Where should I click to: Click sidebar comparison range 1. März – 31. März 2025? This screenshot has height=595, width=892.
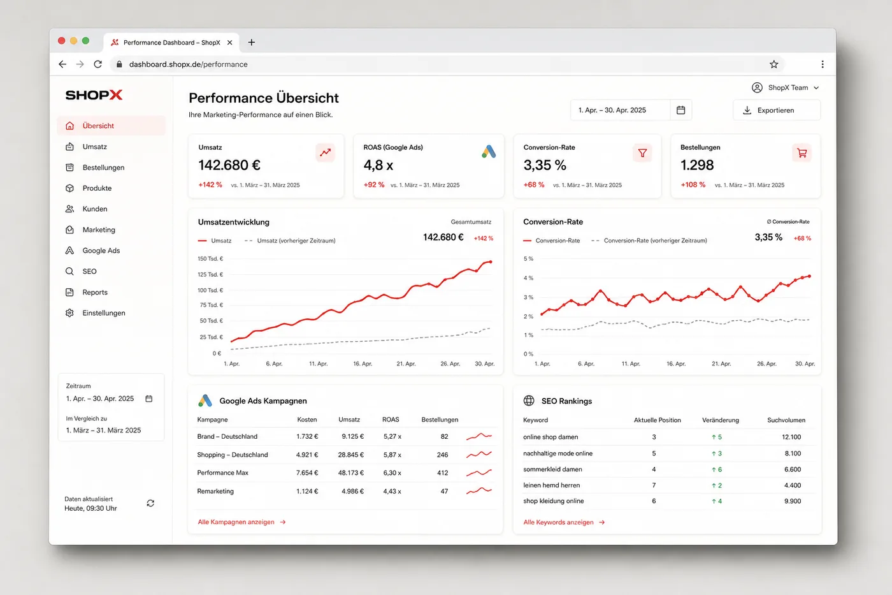point(103,430)
